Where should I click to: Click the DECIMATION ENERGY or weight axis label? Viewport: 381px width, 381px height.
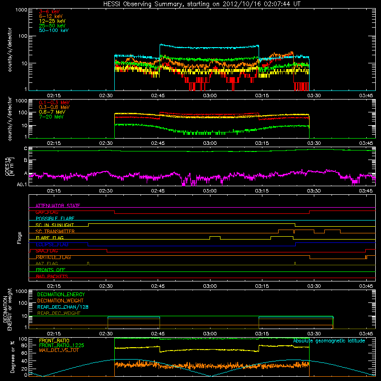coord(7,309)
